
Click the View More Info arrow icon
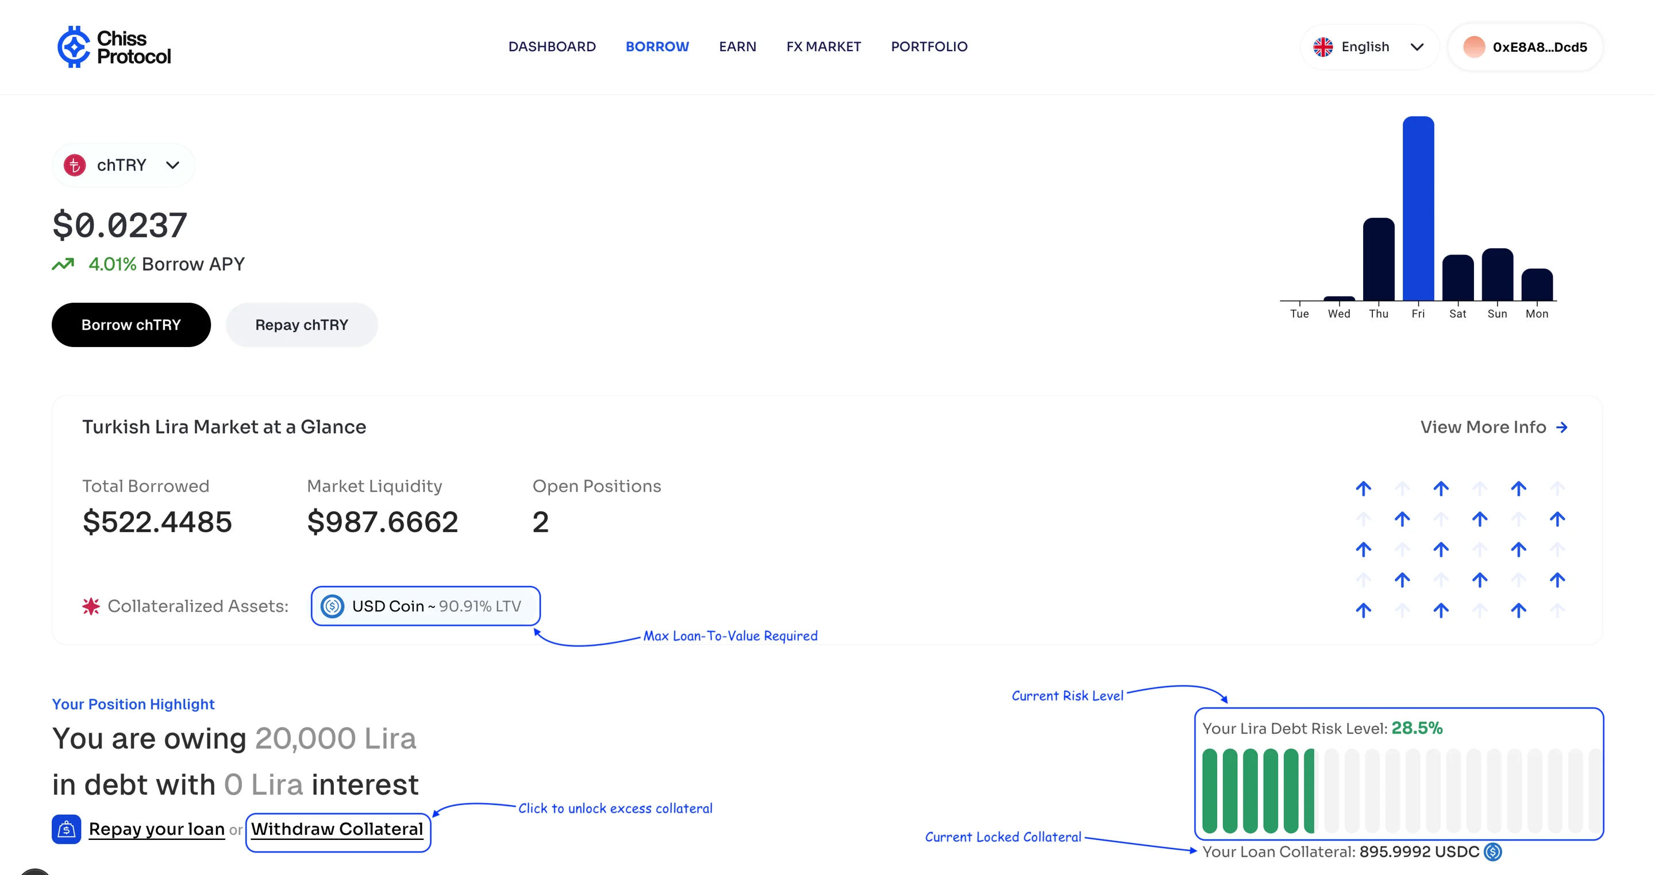[1562, 427]
